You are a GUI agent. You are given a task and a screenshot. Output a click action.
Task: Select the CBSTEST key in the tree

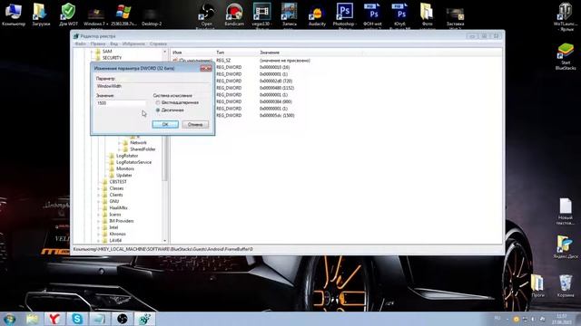click(118, 182)
